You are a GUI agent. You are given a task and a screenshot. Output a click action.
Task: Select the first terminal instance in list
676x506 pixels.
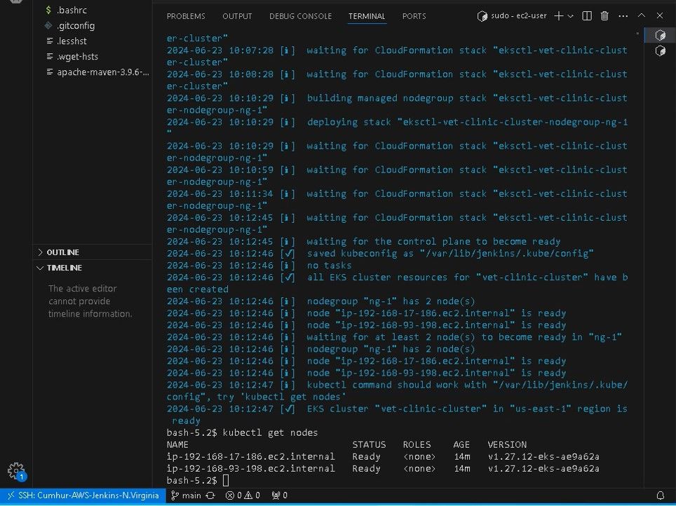[x=660, y=35]
